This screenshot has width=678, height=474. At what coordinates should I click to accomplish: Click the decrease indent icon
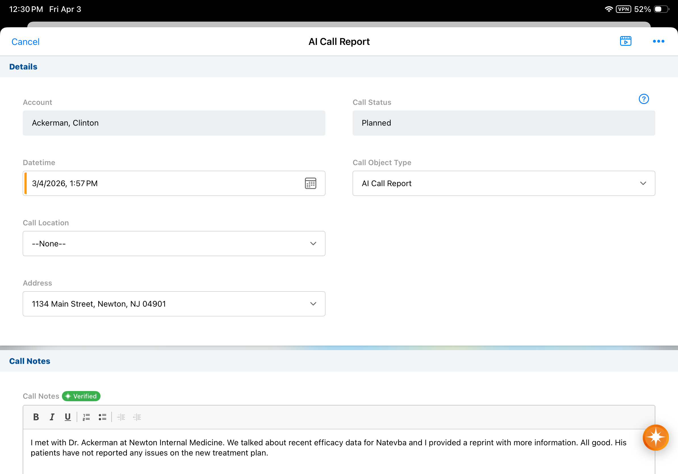(x=137, y=417)
